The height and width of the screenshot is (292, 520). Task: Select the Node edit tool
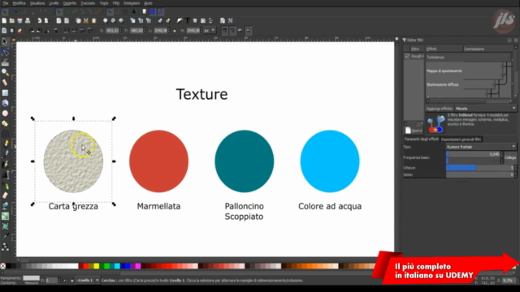coord(5,52)
